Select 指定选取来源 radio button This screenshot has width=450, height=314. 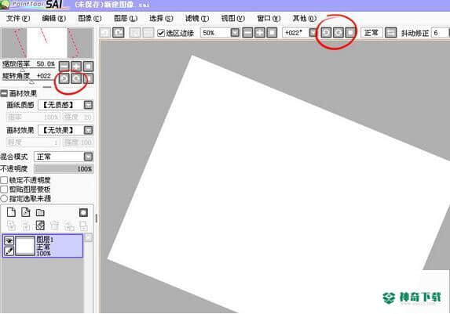(x=4, y=198)
